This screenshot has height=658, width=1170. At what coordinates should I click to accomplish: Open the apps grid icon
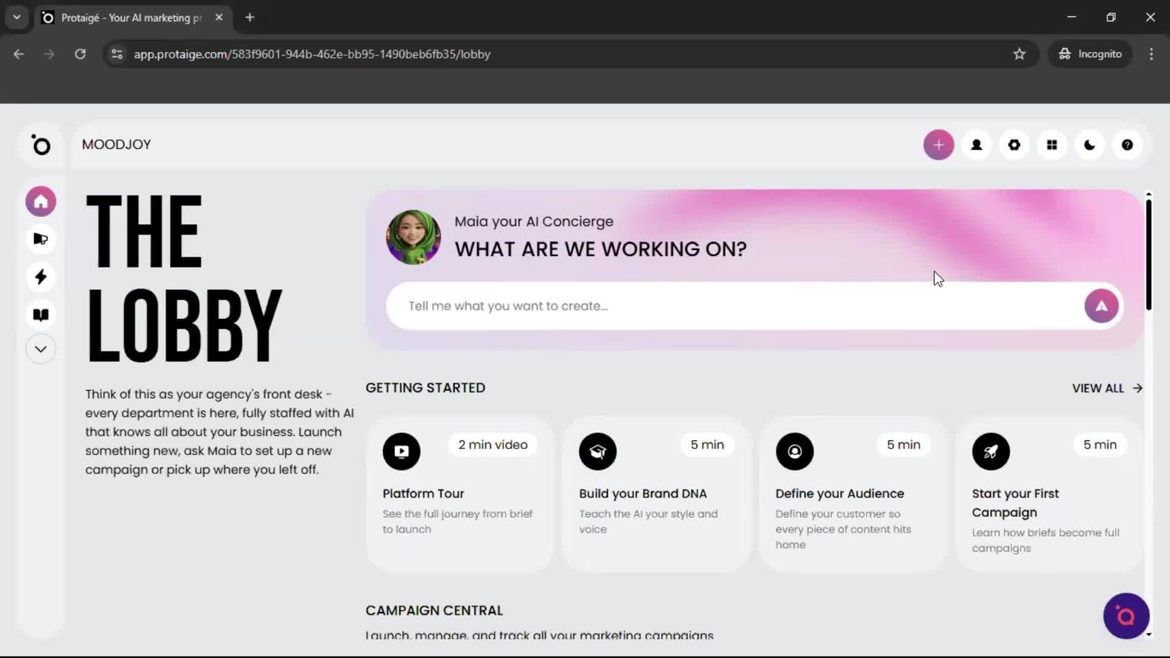coord(1052,145)
